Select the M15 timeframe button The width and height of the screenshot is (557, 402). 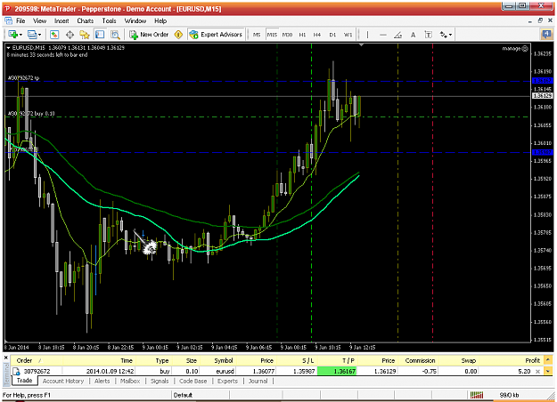(x=272, y=35)
